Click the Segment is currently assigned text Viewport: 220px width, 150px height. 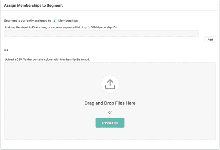coord(27,21)
